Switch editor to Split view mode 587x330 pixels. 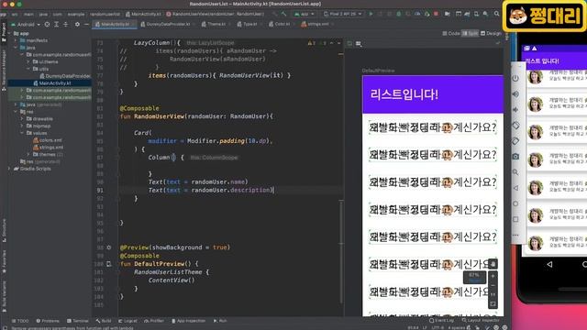470,33
